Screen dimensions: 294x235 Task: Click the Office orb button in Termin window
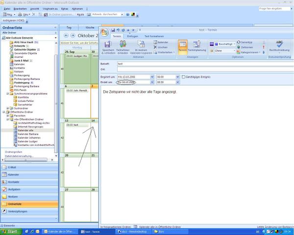point(105,32)
